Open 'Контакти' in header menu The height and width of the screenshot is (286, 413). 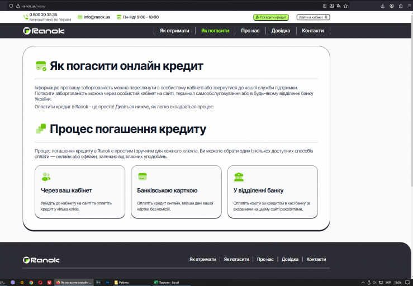tap(313, 31)
